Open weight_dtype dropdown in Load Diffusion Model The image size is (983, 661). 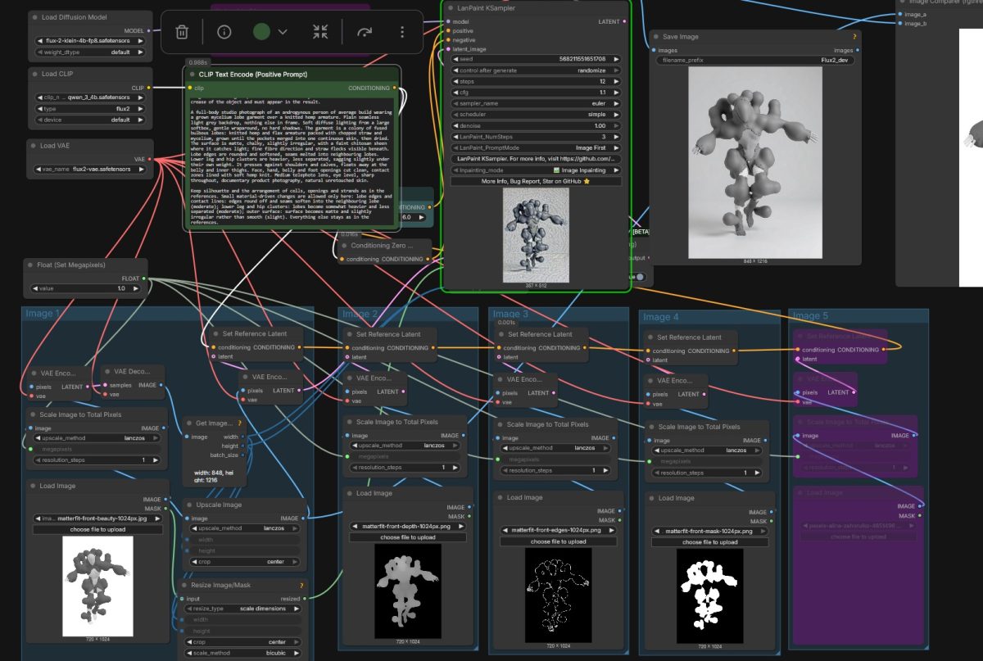[90, 52]
